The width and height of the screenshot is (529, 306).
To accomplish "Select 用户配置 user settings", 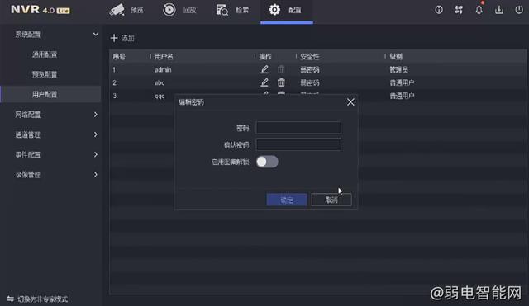I will coord(50,94).
